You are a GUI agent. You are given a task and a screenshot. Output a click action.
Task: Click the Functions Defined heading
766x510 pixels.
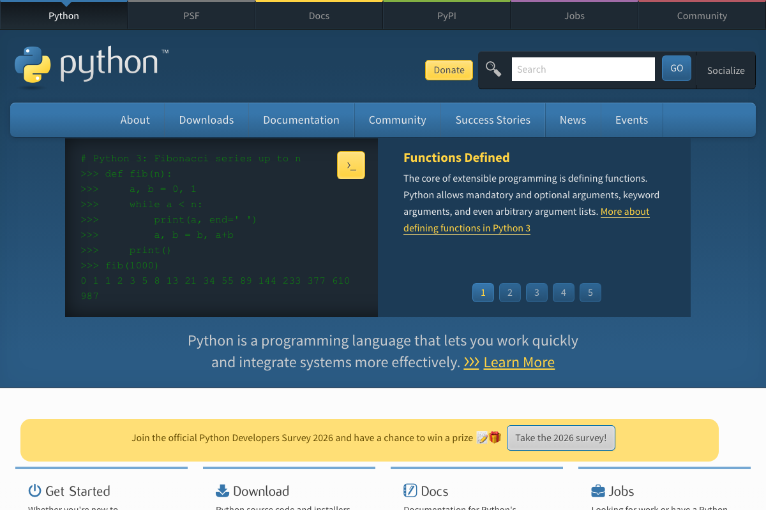pyautogui.click(x=456, y=157)
